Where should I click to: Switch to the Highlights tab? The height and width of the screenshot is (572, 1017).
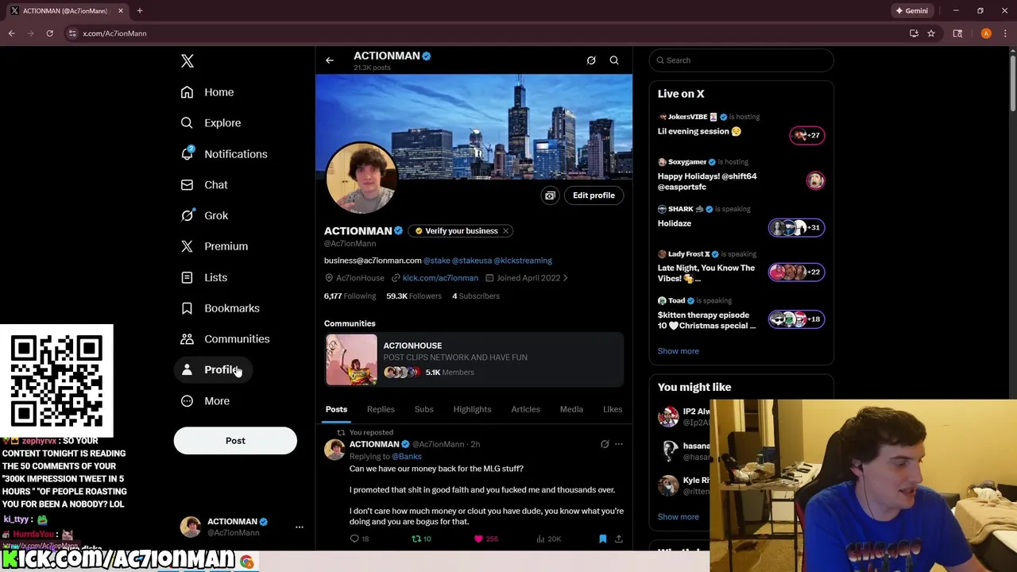(x=472, y=409)
